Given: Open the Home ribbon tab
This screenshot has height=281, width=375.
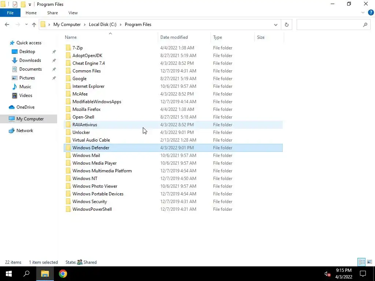Looking at the screenshot, I should (31, 13).
